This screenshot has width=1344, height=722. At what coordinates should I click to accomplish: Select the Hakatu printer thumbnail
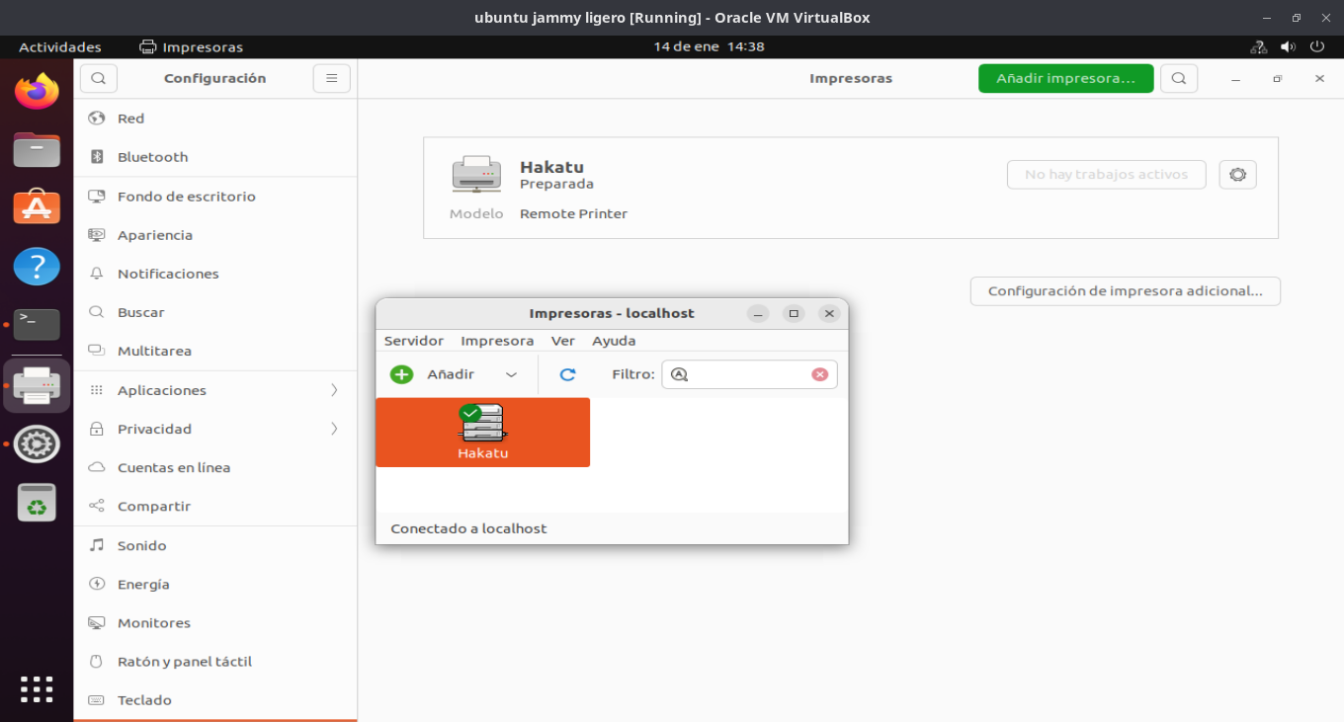coord(482,432)
